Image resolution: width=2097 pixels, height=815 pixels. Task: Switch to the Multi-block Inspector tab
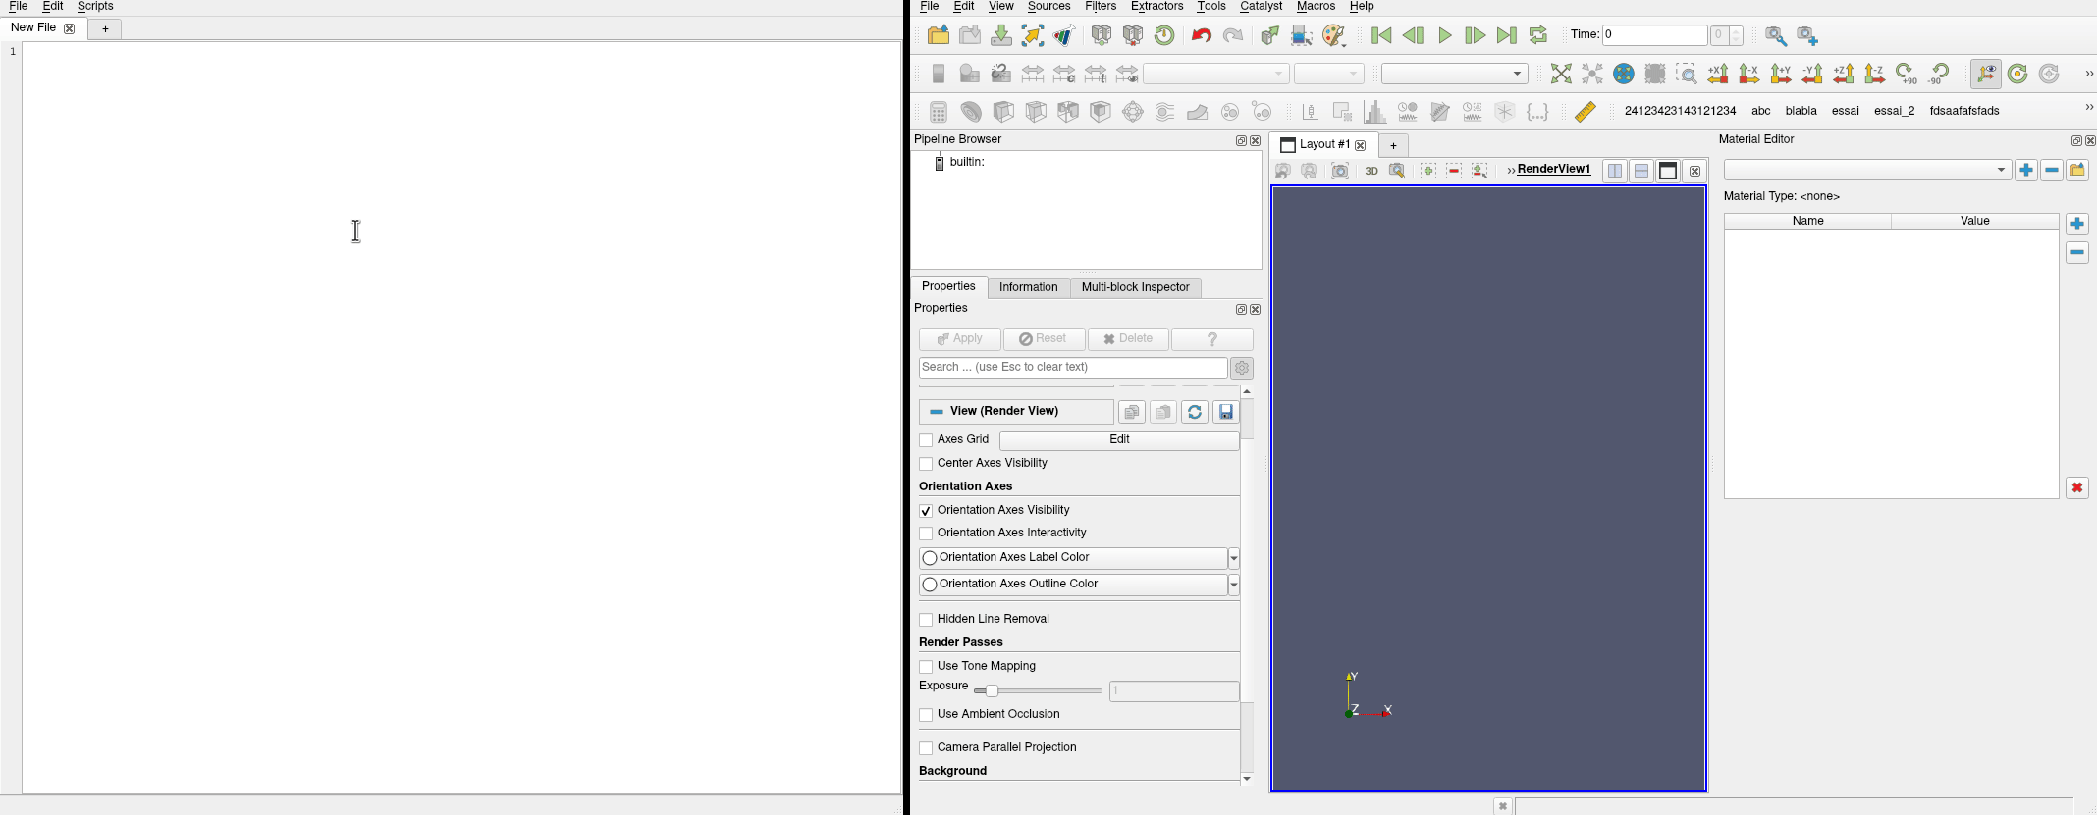[x=1135, y=288]
